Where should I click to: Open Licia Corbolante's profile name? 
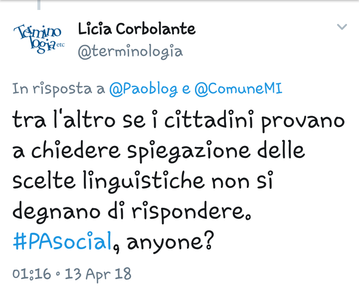pos(137,29)
